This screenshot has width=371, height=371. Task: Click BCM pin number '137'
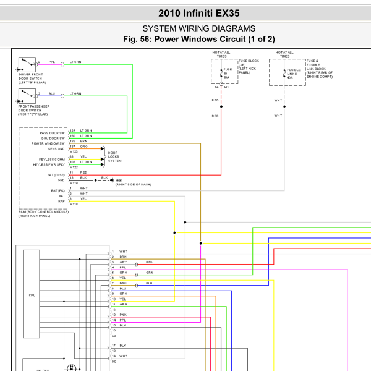coord(72,147)
